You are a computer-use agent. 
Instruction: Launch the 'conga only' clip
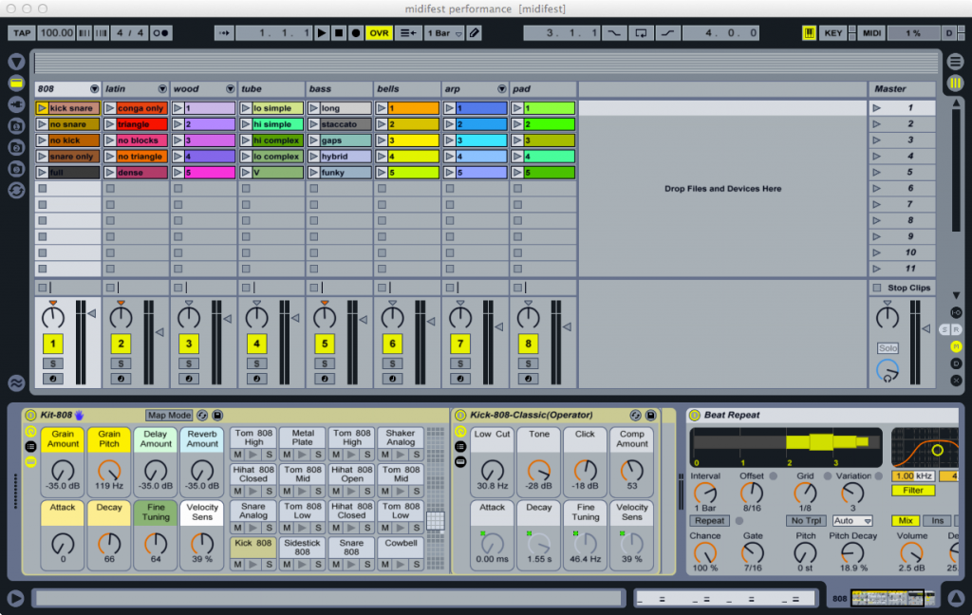(110, 108)
